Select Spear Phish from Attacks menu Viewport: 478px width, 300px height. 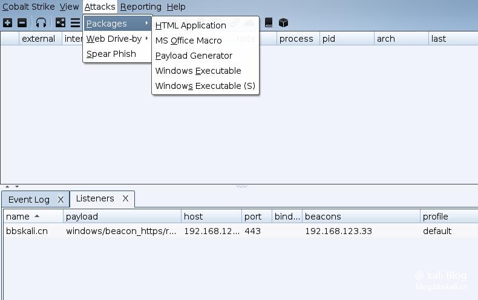coord(117,54)
